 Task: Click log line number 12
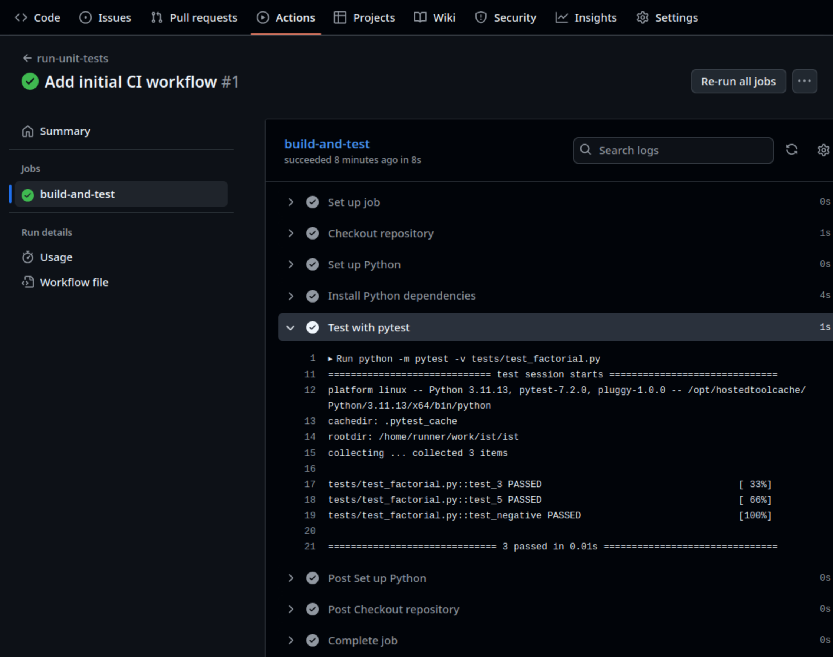tap(310, 390)
